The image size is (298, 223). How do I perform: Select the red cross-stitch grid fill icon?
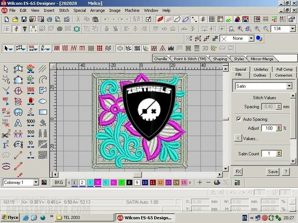(99, 48)
